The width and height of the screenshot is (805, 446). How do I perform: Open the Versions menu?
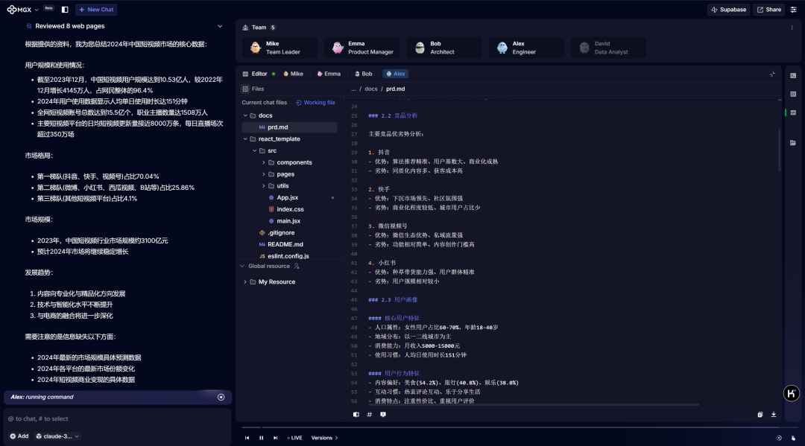tap(324, 438)
